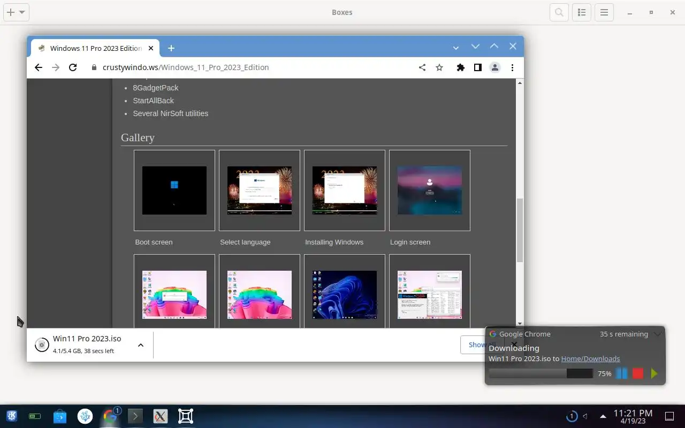Viewport: 685px width, 428px height.
Task: Open search in Boxes header
Action: click(559, 12)
